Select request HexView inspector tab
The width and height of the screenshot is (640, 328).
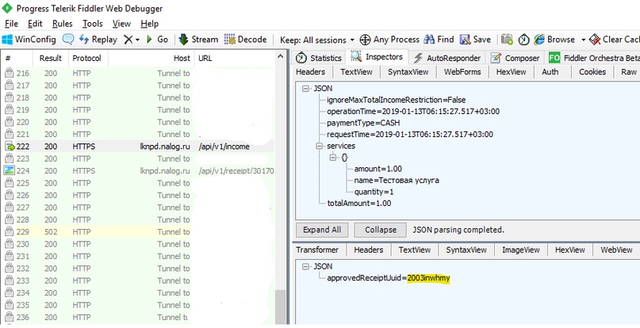511,72
